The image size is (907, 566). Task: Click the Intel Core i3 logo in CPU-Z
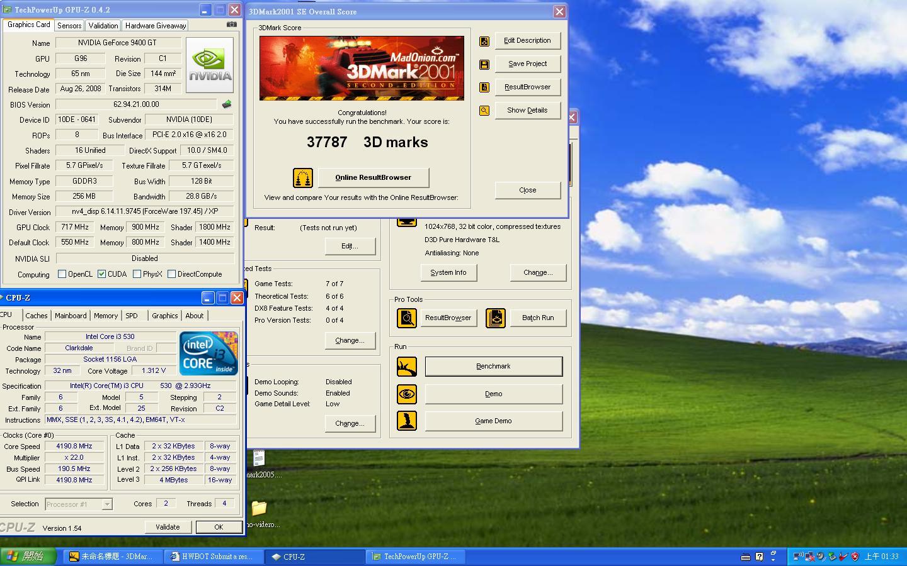pyautogui.click(x=208, y=353)
